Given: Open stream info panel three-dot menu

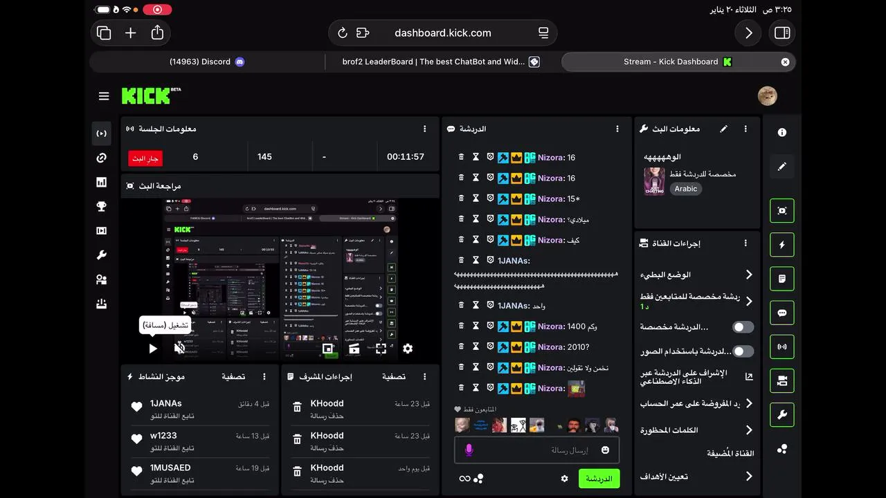Looking at the screenshot, I should point(745,129).
